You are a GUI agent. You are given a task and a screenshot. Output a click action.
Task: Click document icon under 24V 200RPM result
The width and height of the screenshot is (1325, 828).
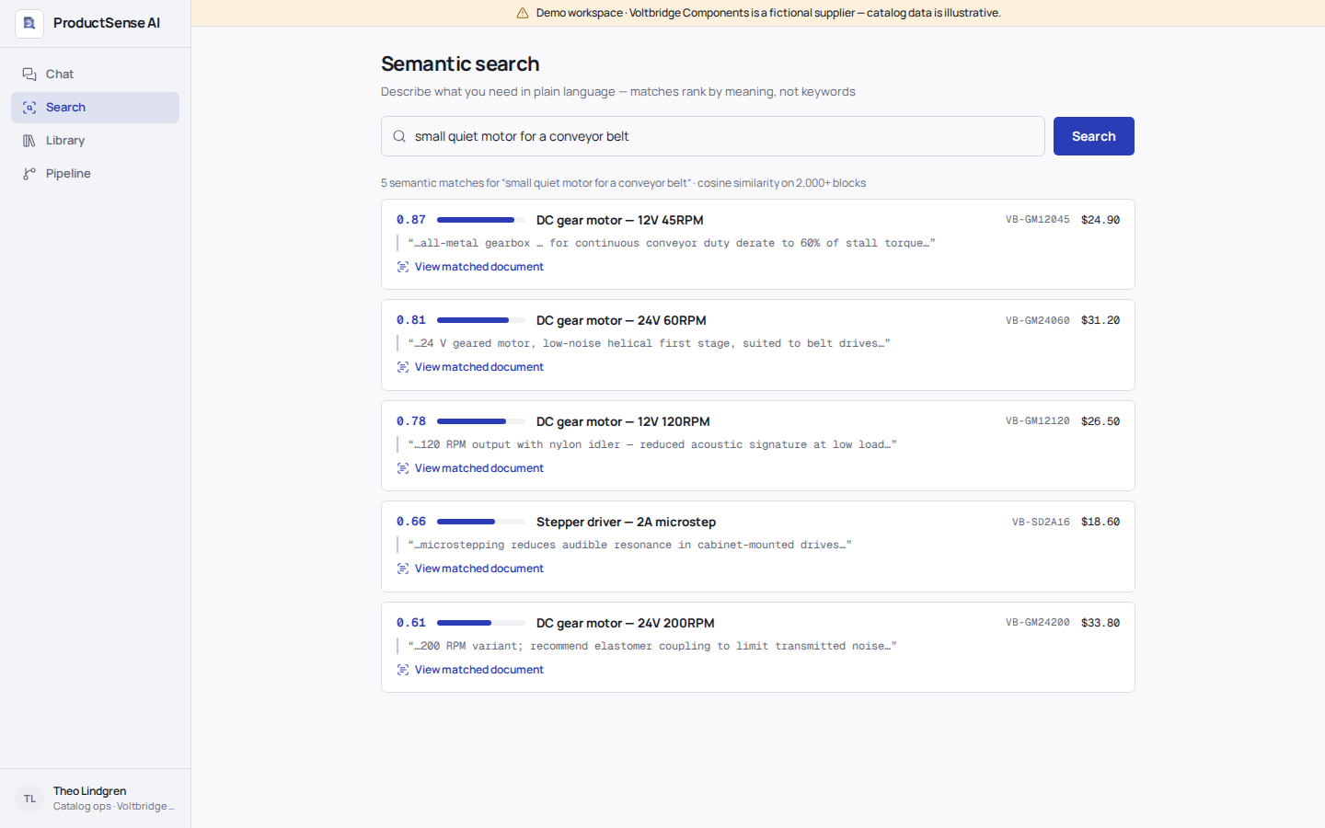tap(403, 670)
